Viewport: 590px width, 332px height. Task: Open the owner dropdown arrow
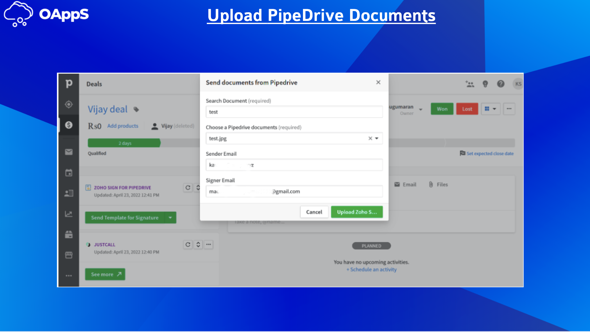[x=421, y=109]
